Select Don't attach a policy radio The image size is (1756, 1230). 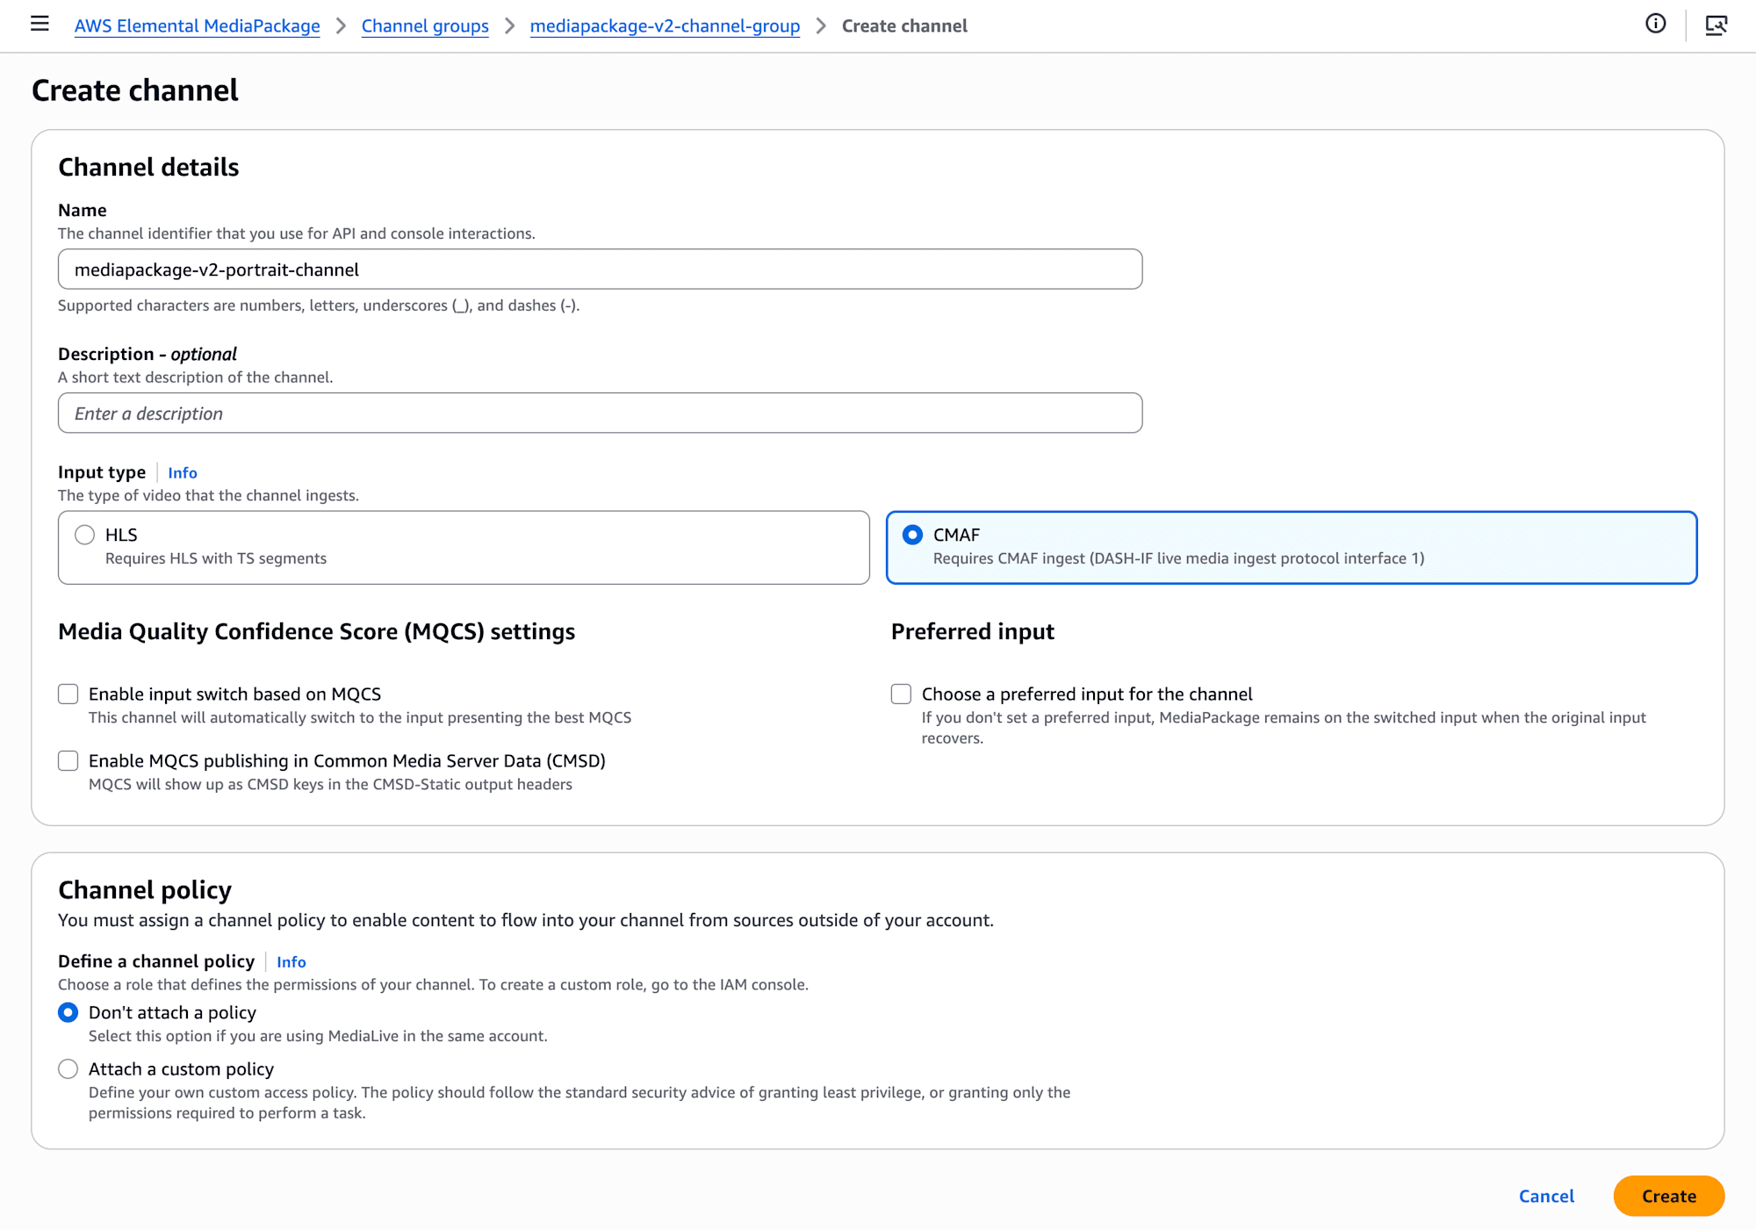(68, 1013)
